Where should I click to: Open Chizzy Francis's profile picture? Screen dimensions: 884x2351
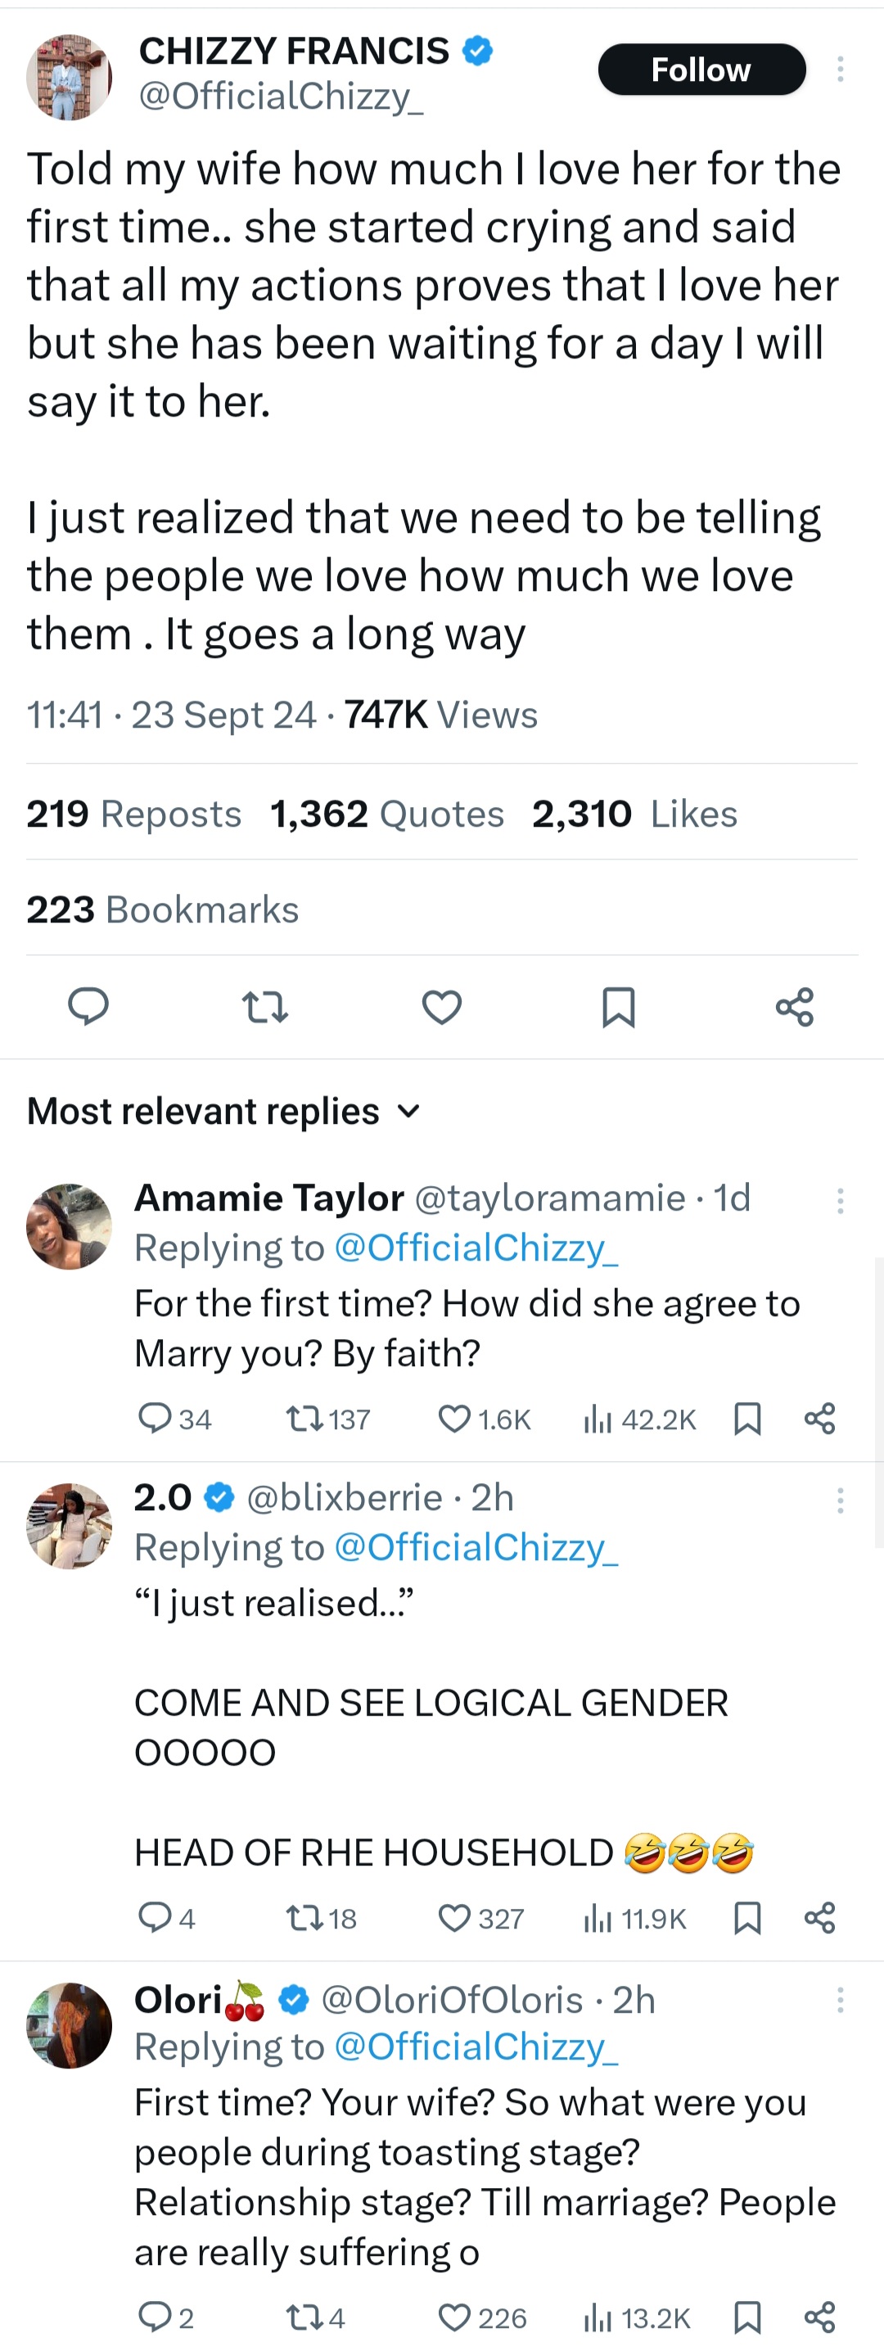pos(70,78)
